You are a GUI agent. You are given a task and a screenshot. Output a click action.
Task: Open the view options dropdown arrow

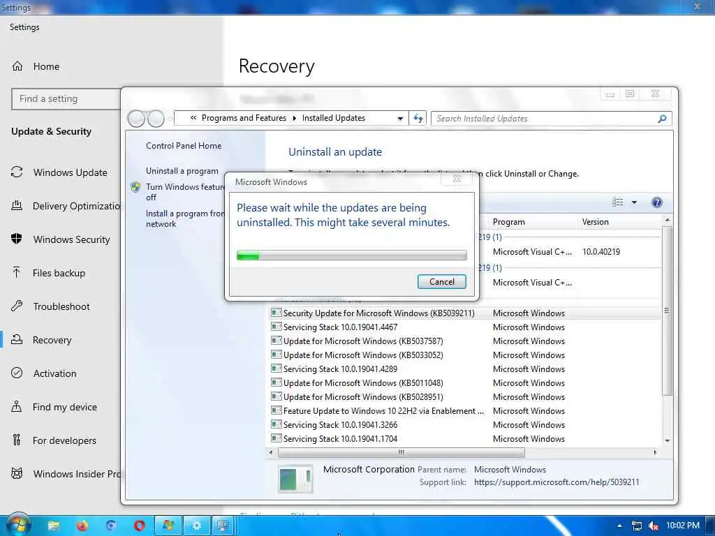pos(634,202)
